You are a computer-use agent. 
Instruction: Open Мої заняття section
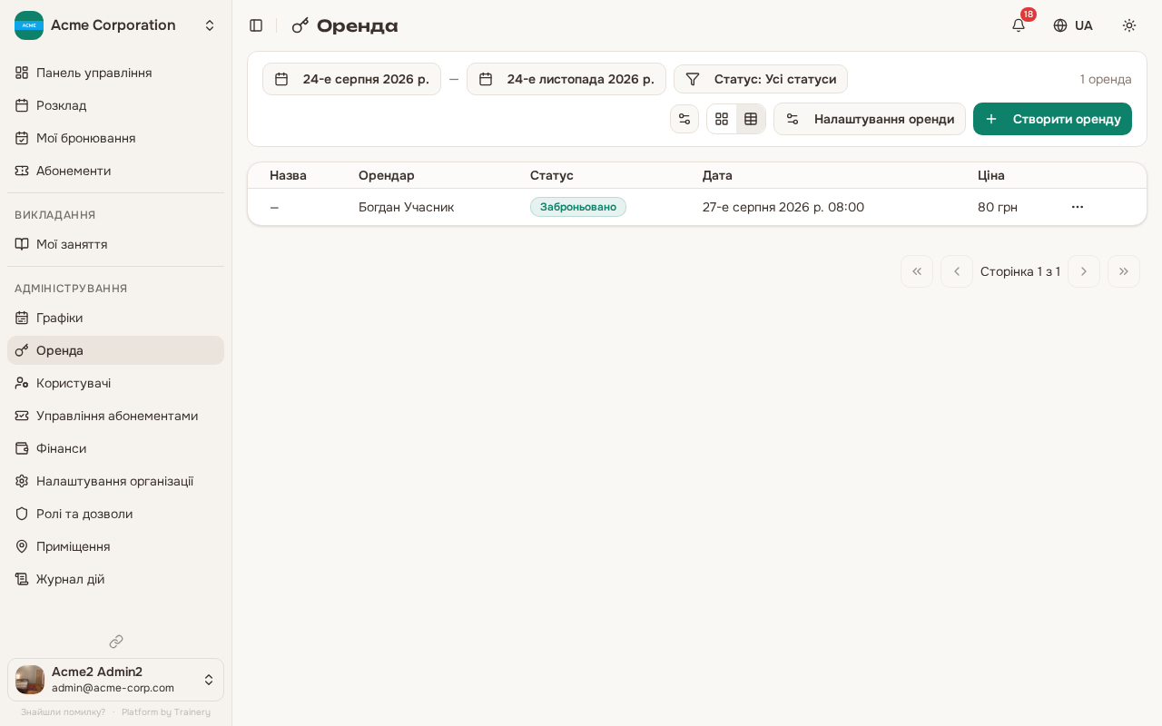115,244
